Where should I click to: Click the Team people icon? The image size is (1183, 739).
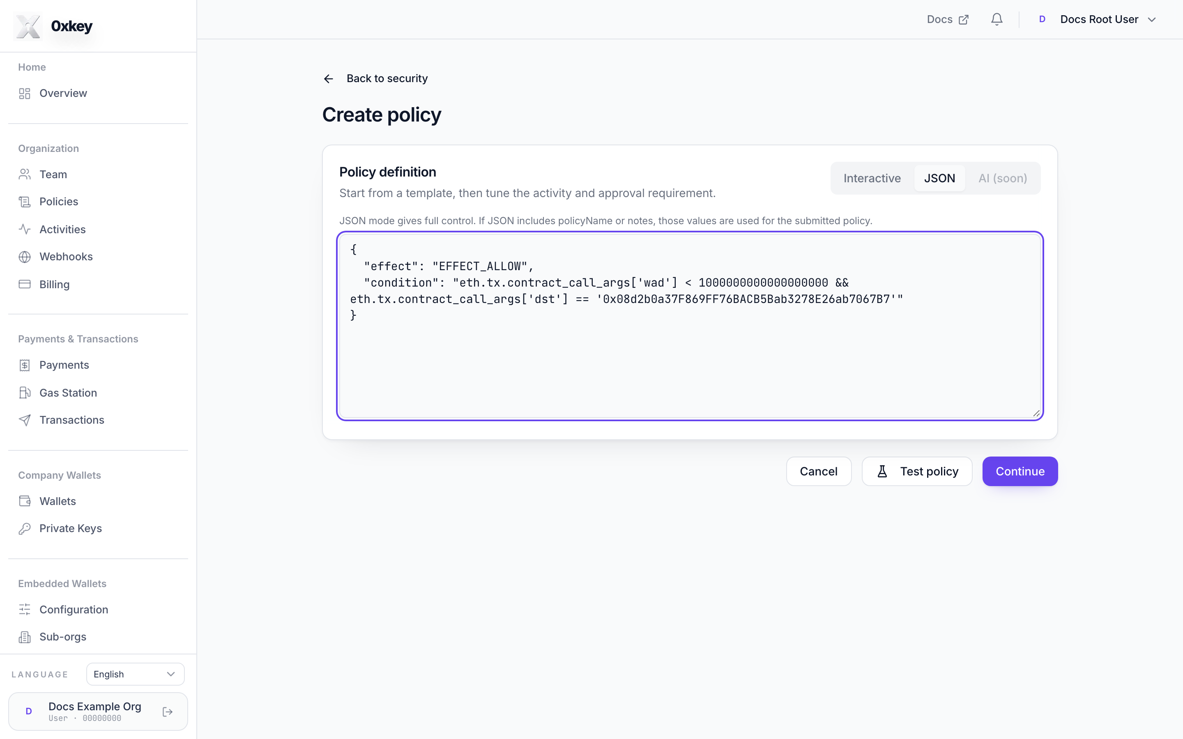pos(25,174)
